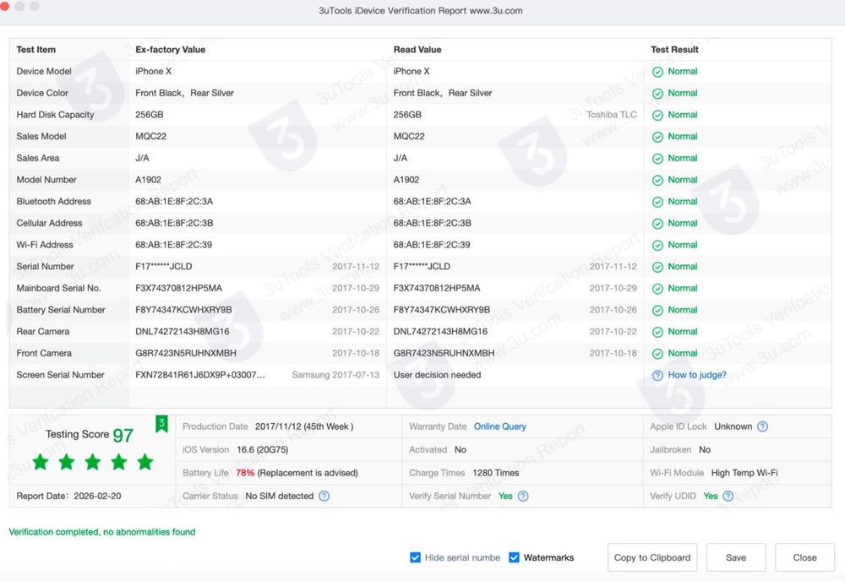Click the Samsung 2017-07-13 screen date
The width and height of the screenshot is (845, 581).
tap(335, 375)
